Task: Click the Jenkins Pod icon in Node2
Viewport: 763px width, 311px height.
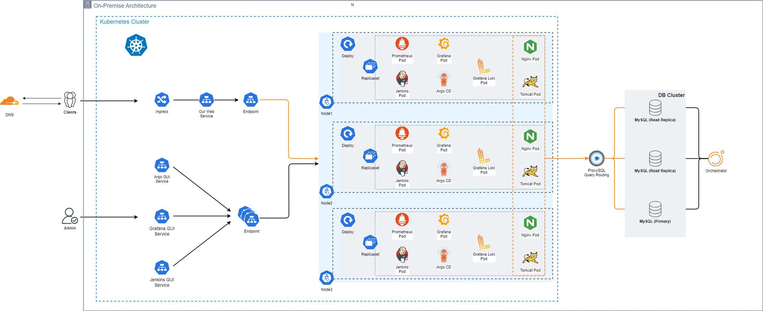Action: coord(402,168)
